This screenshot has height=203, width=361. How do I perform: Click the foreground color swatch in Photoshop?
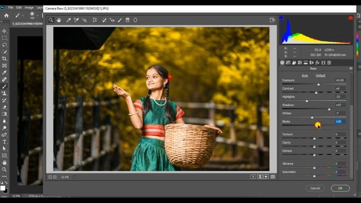pyautogui.click(x=2, y=188)
